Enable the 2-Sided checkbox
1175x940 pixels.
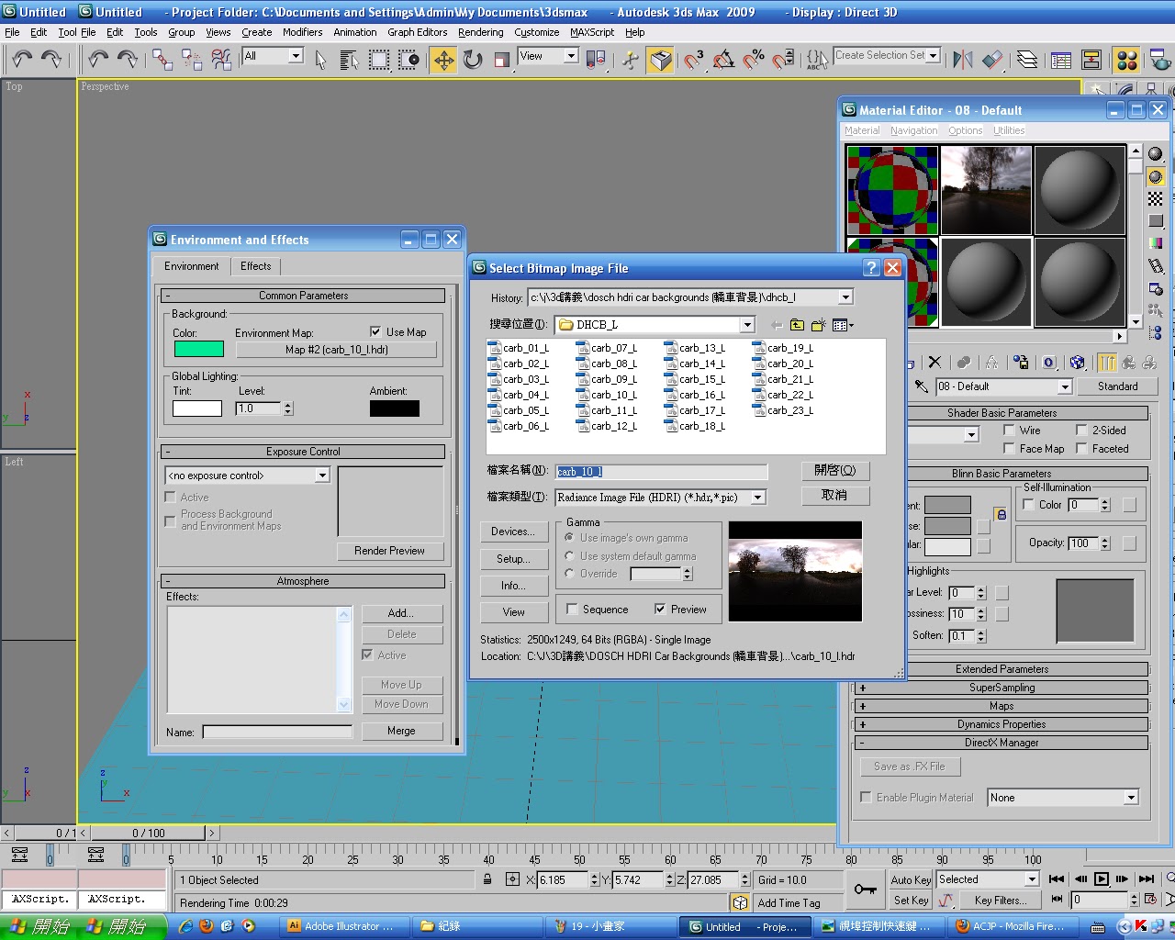(1081, 430)
